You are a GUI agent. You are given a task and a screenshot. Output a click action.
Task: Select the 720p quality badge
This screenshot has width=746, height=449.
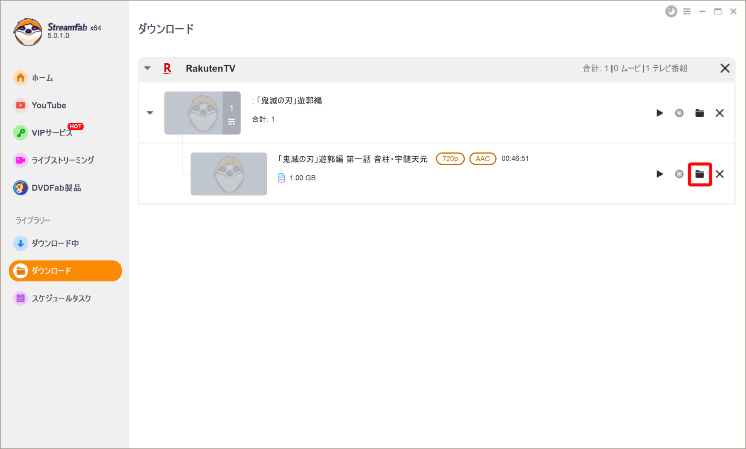(x=450, y=158)
